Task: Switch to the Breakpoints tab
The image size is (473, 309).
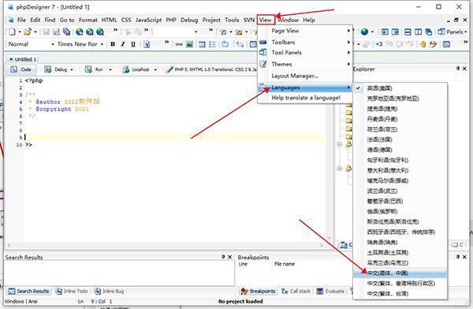Action: (x=258, y=291)
